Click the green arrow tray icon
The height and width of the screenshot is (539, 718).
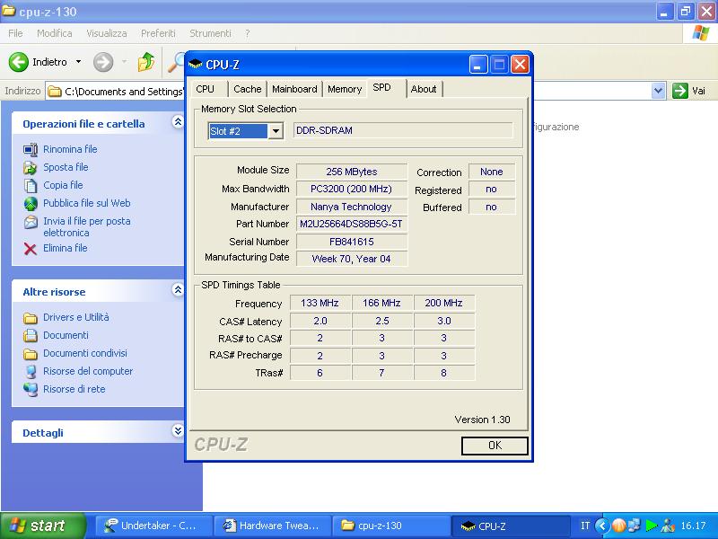(x=651, y=526)
